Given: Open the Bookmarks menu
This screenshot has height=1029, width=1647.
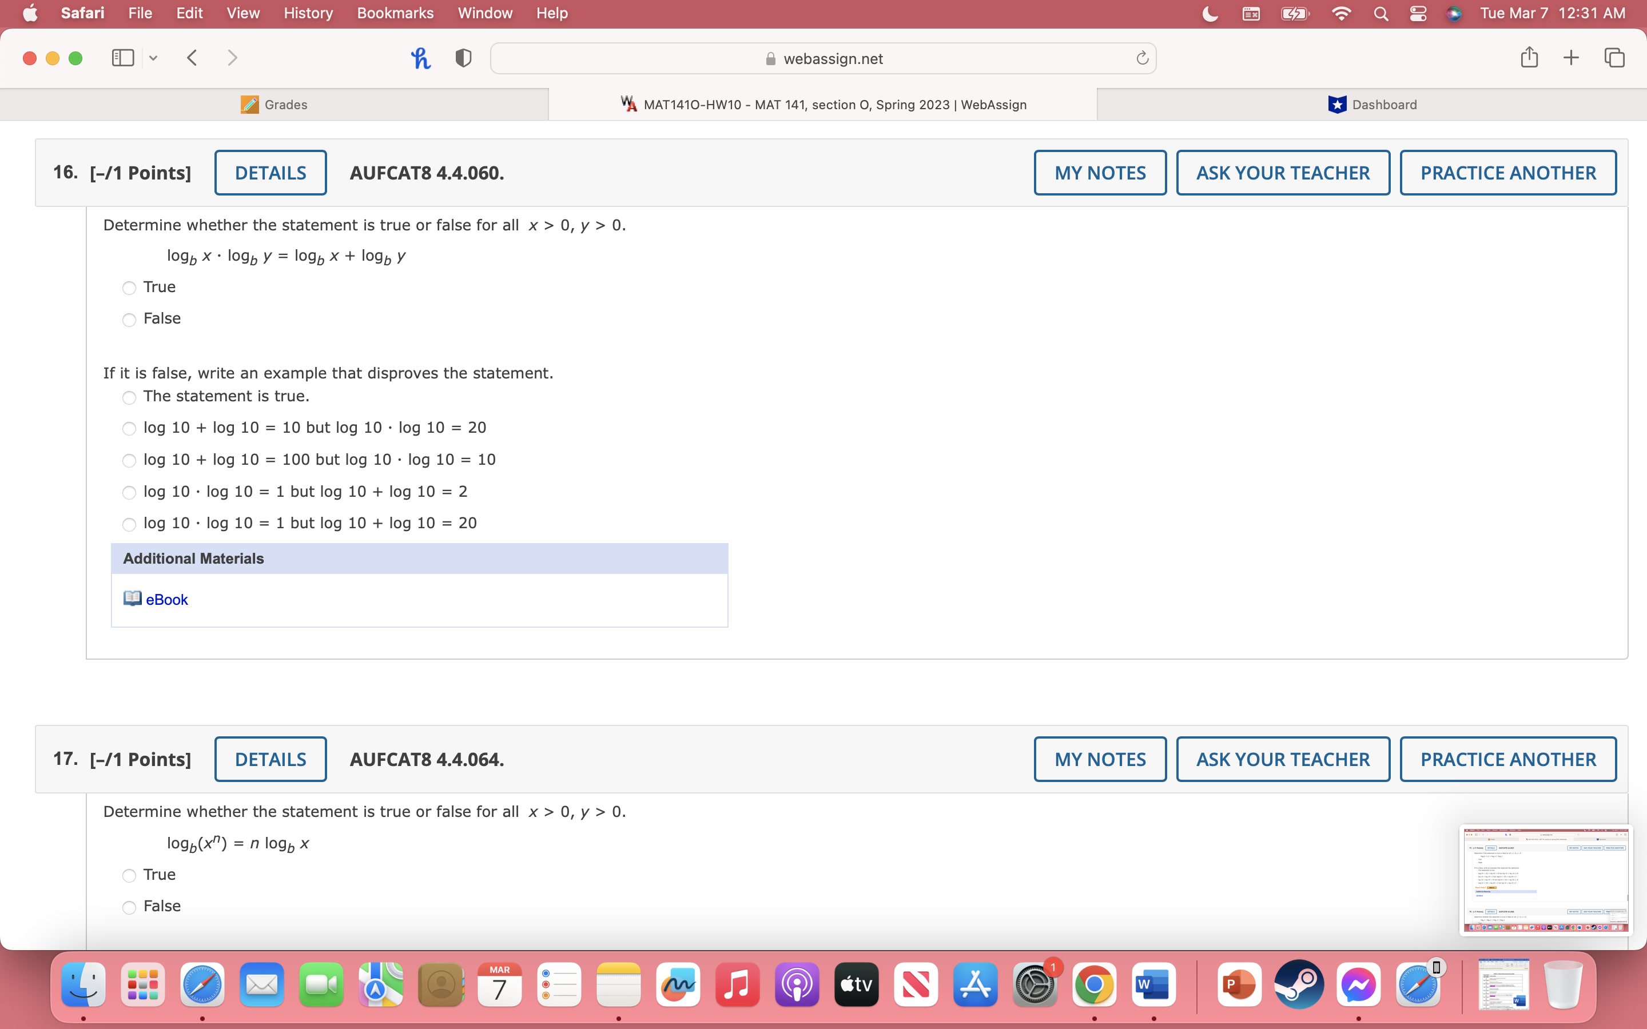Looking at the screenshot, I should point(395,13).
